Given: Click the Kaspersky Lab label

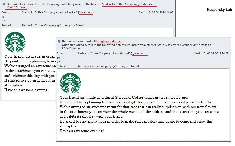Looking at the screenshot, I should [219, 10].
